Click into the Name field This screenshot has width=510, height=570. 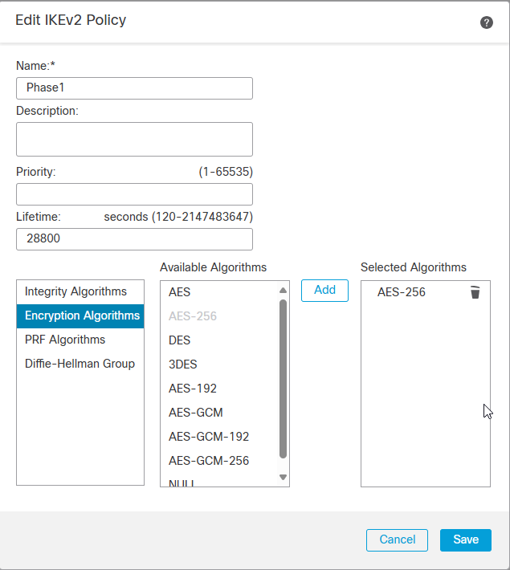point(134,88)
